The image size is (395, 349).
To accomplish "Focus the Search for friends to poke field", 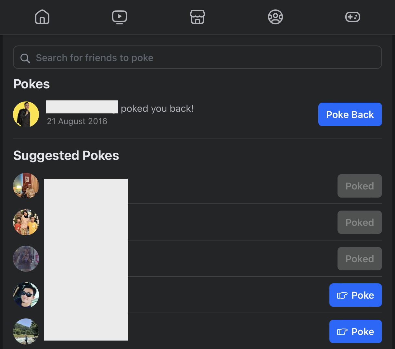I will tap(197, 57).
